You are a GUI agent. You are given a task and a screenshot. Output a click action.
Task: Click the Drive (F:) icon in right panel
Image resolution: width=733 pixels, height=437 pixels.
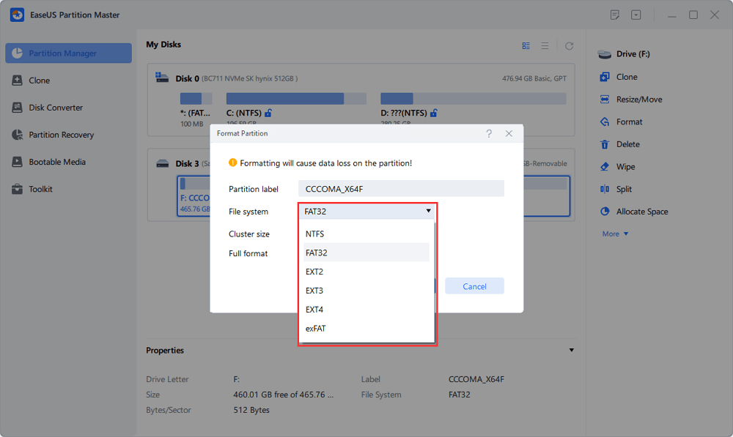pyautogui.click(x=605, y=54)
